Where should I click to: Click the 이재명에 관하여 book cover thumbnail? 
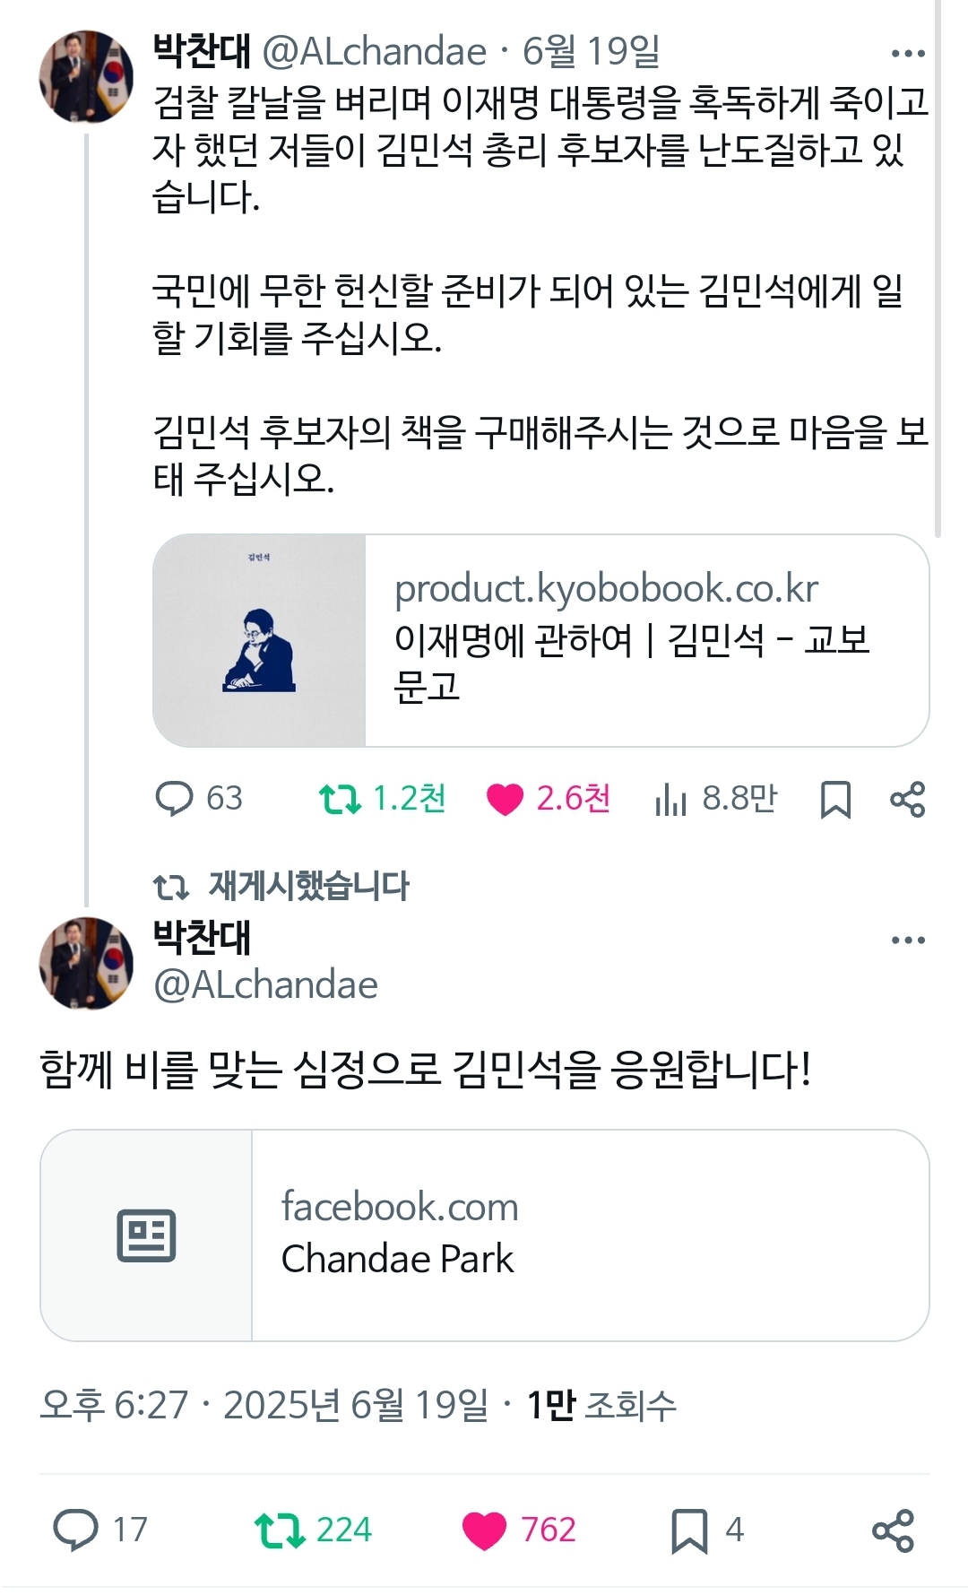point(260,640)
